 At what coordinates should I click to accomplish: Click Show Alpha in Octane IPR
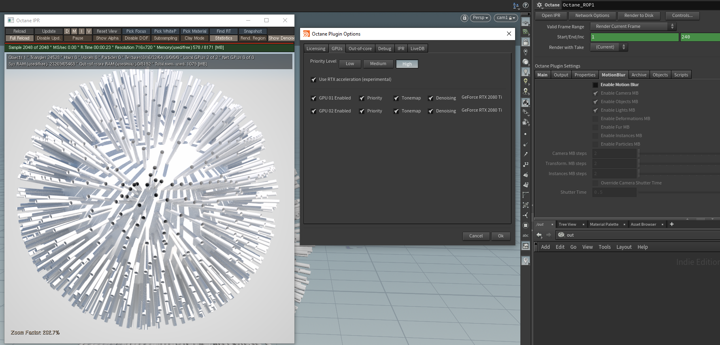[107, 38]
